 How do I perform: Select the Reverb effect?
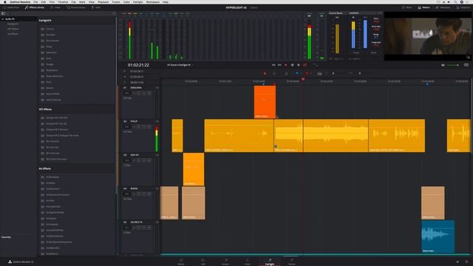[x=50, y=88]
